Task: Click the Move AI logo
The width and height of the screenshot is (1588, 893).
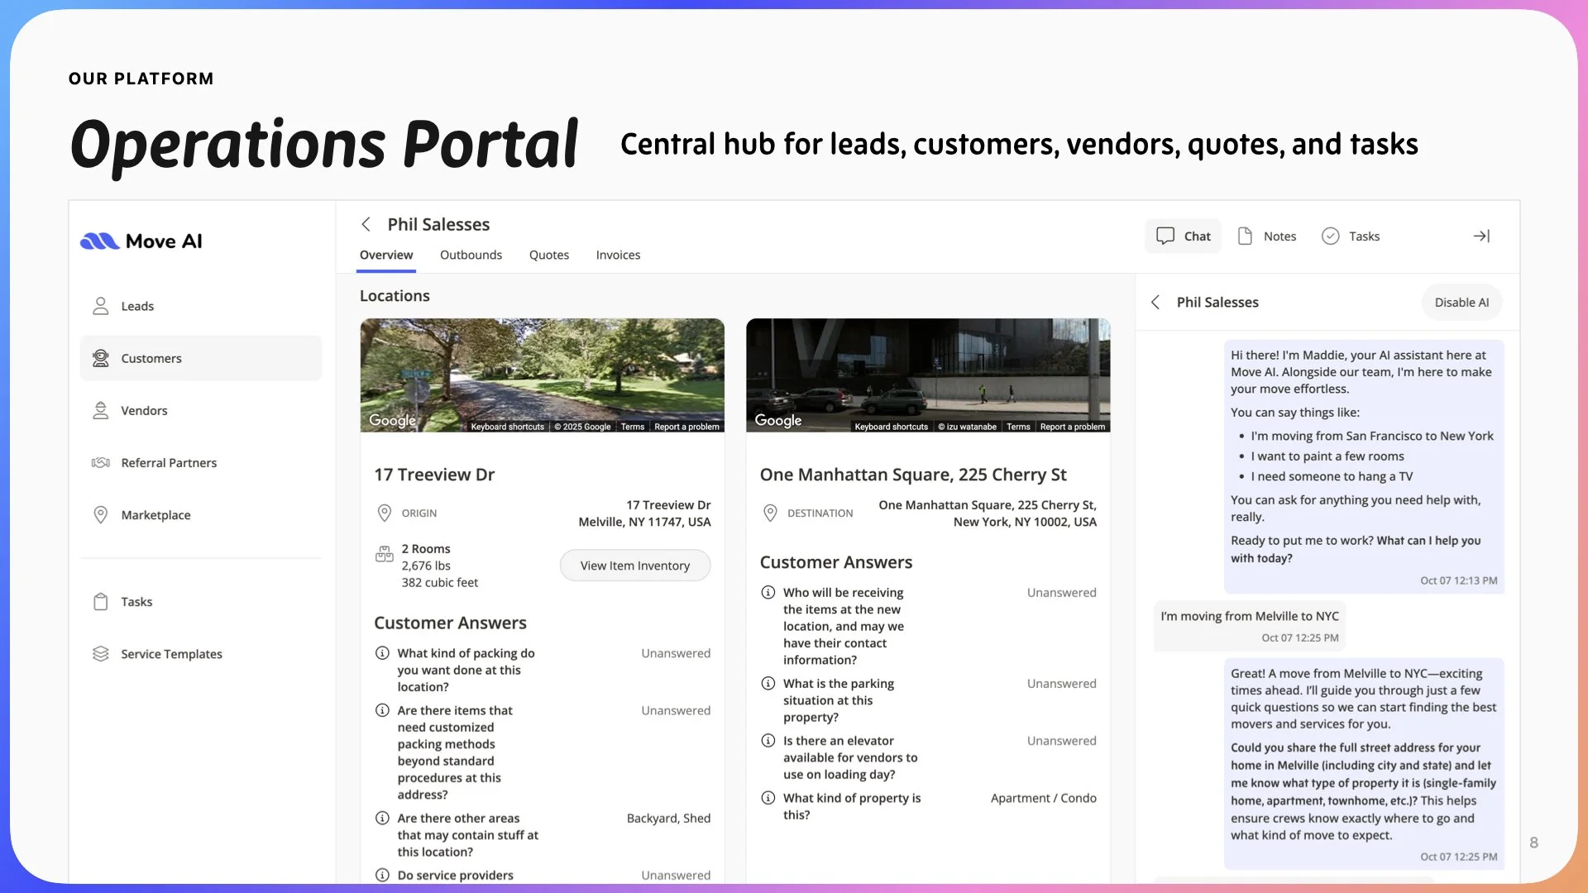Action: (141, 241)
